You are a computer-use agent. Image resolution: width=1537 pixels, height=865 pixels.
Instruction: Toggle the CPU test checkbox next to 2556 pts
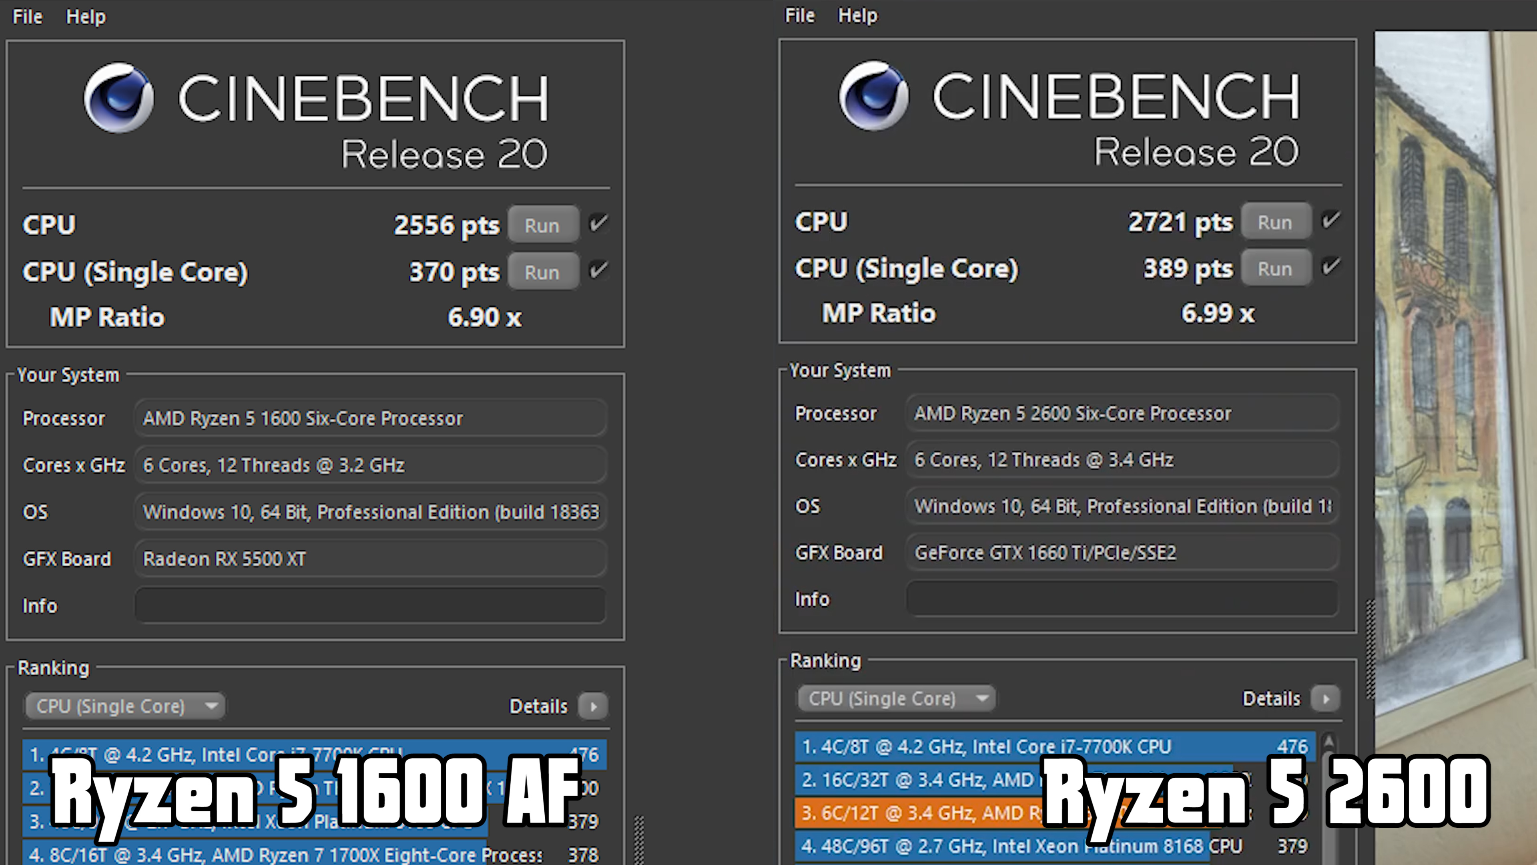click(598, 224)
